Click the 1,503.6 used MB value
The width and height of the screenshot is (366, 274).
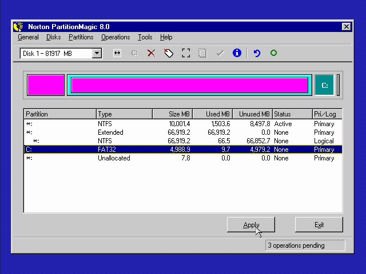click(221, 124)
